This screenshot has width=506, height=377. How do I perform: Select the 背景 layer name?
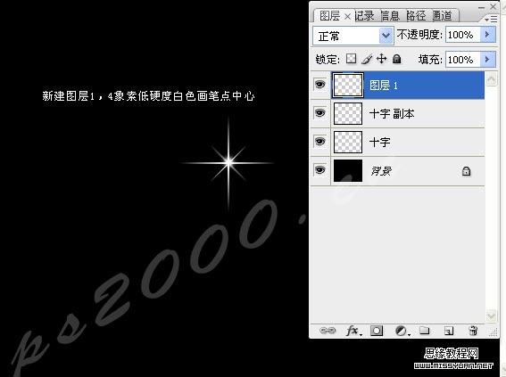tap(381, 171)
